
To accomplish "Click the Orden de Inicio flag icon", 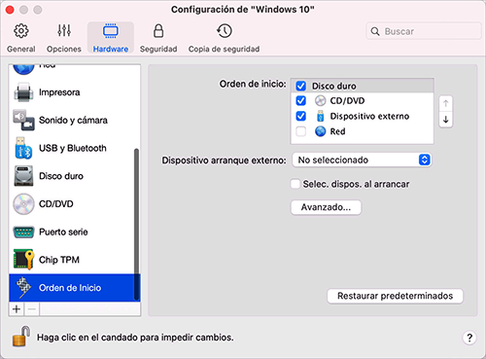I will (x=23, y=288).
